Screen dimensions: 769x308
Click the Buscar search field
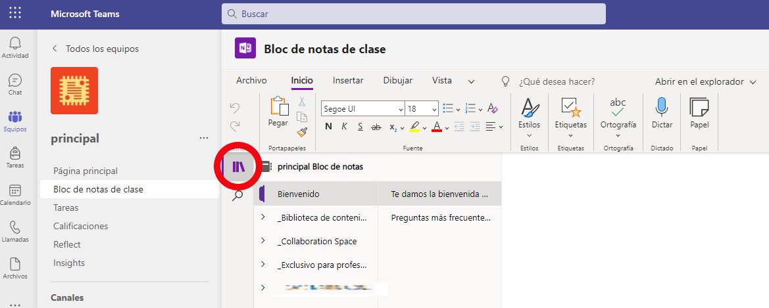click(x=413, y=14)
